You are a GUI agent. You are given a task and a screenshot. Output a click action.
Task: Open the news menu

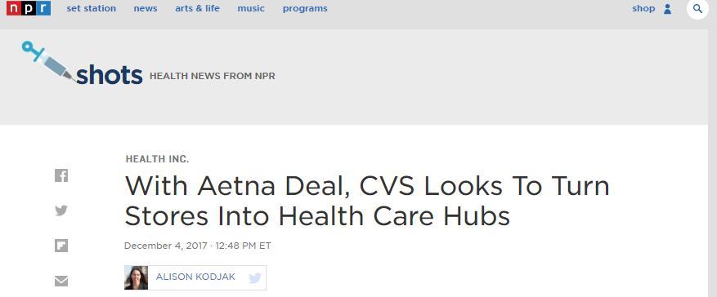(x=146, y=8)
